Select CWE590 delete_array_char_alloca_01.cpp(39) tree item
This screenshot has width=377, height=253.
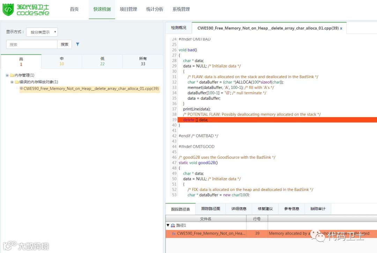tap(91, 89)
